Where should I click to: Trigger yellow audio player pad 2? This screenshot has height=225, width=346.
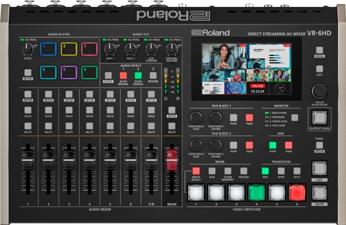pyautogui.click(x=69, y=49)
